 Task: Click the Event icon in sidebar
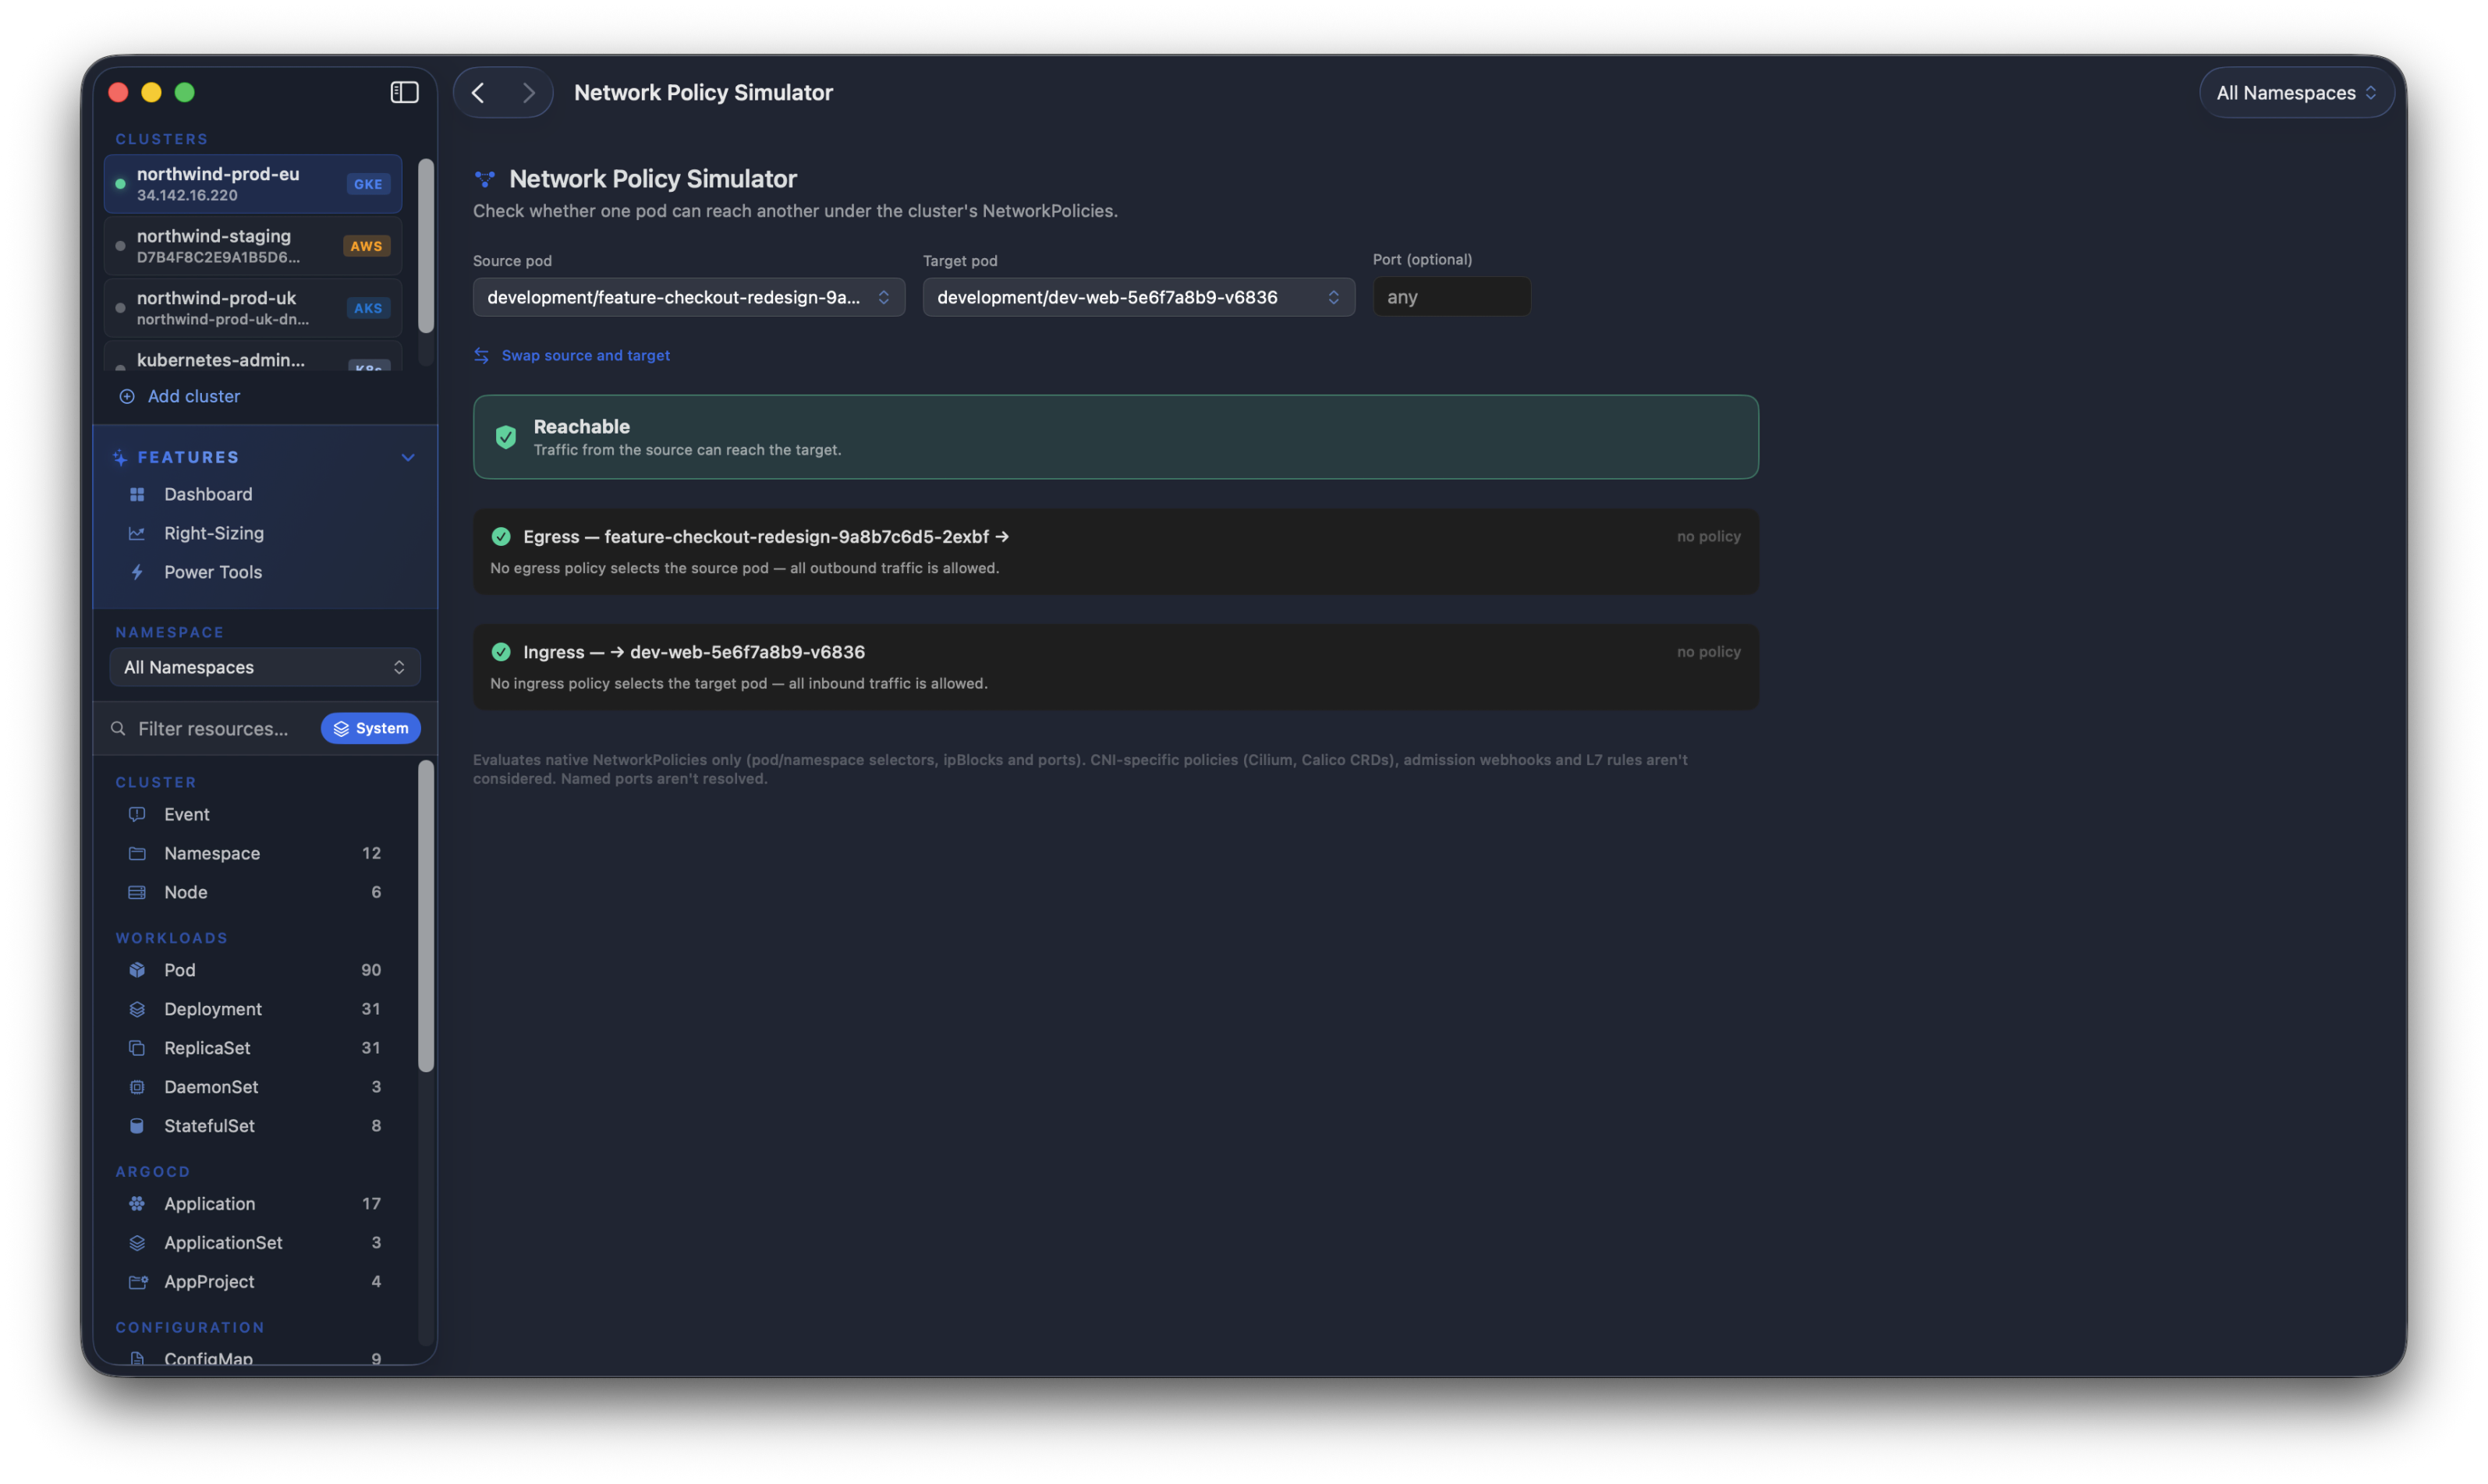137,814
